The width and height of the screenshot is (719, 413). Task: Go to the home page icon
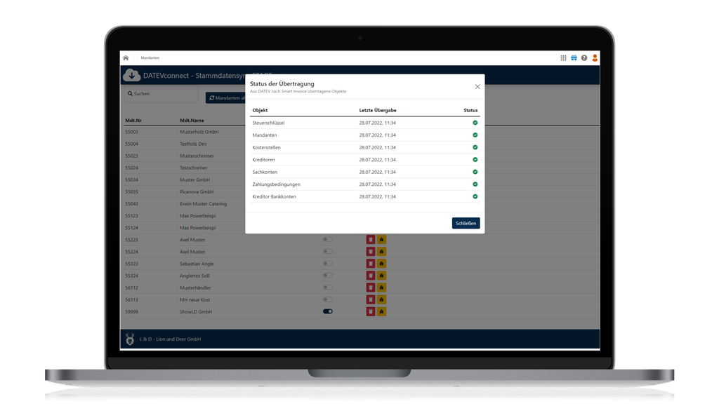(126, 57)
